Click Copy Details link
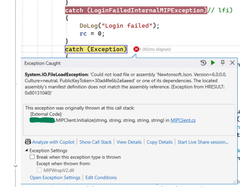This screenshot has width=240, height=187. point(159,142)
